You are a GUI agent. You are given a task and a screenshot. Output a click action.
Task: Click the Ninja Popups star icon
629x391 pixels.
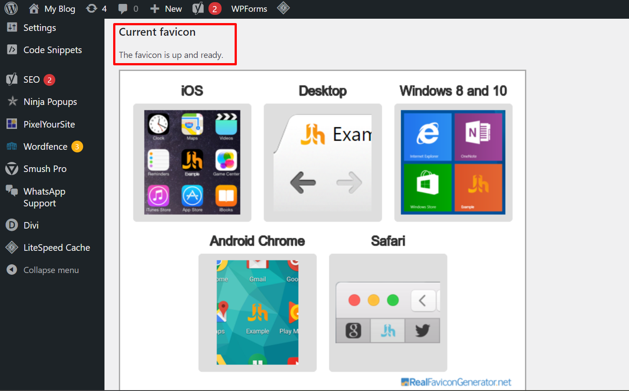tap(12, 101)
